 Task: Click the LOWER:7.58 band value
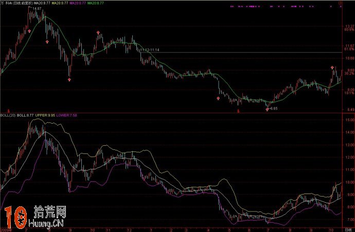pos(66,115)
